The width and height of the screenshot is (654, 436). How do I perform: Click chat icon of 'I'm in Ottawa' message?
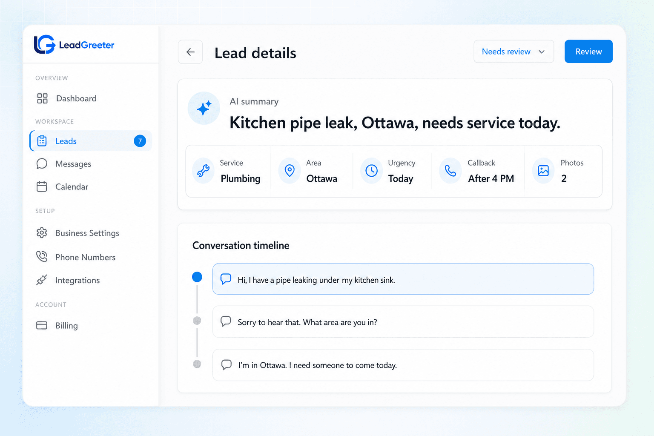click(227, 365)
